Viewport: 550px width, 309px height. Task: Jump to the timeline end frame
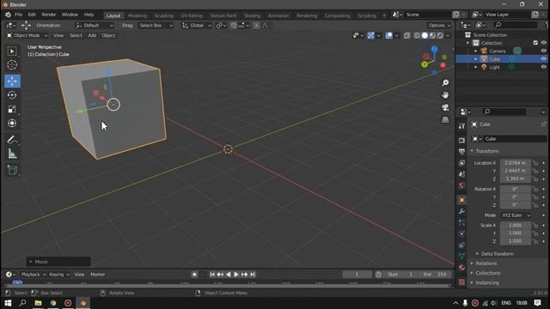253,275
